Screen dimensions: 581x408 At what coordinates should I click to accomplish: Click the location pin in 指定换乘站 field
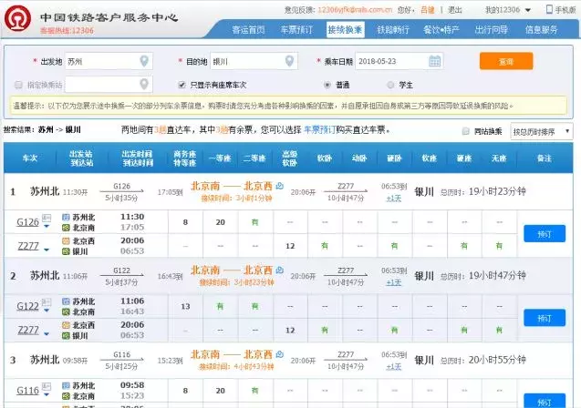(144, 85)
